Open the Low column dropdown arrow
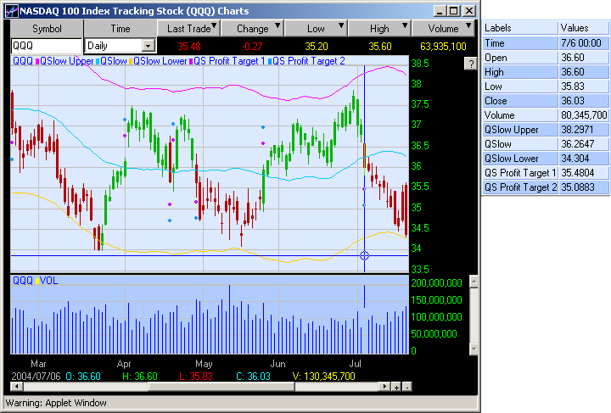Viewport: 611px width, 413px height. 341,25
